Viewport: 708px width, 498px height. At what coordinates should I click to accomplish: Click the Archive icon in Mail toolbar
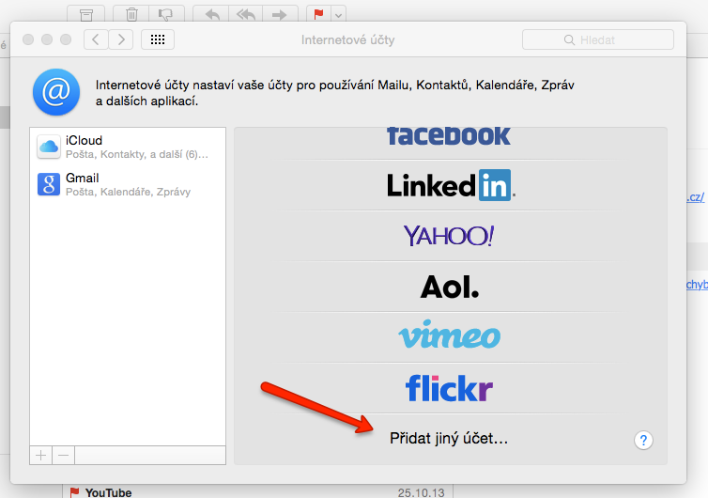tap(85, 14)
